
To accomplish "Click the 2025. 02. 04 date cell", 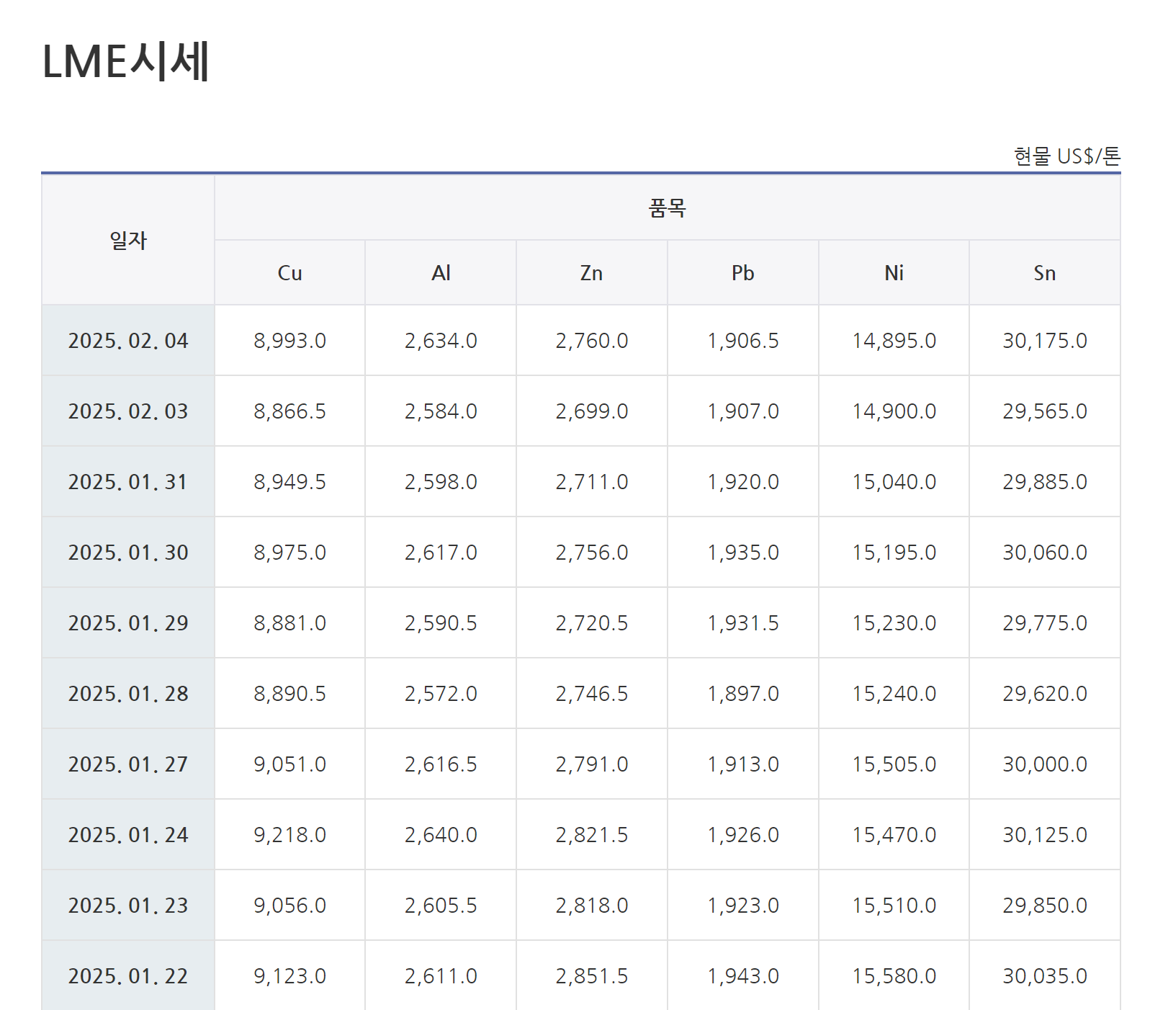I will point(128,341).
